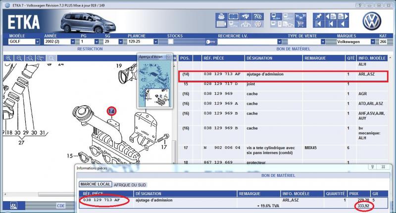Click the diagram's vertical scrollbar
Viewport: 396px width, 213px height.
pyautogui.click(x=174, y=151)
